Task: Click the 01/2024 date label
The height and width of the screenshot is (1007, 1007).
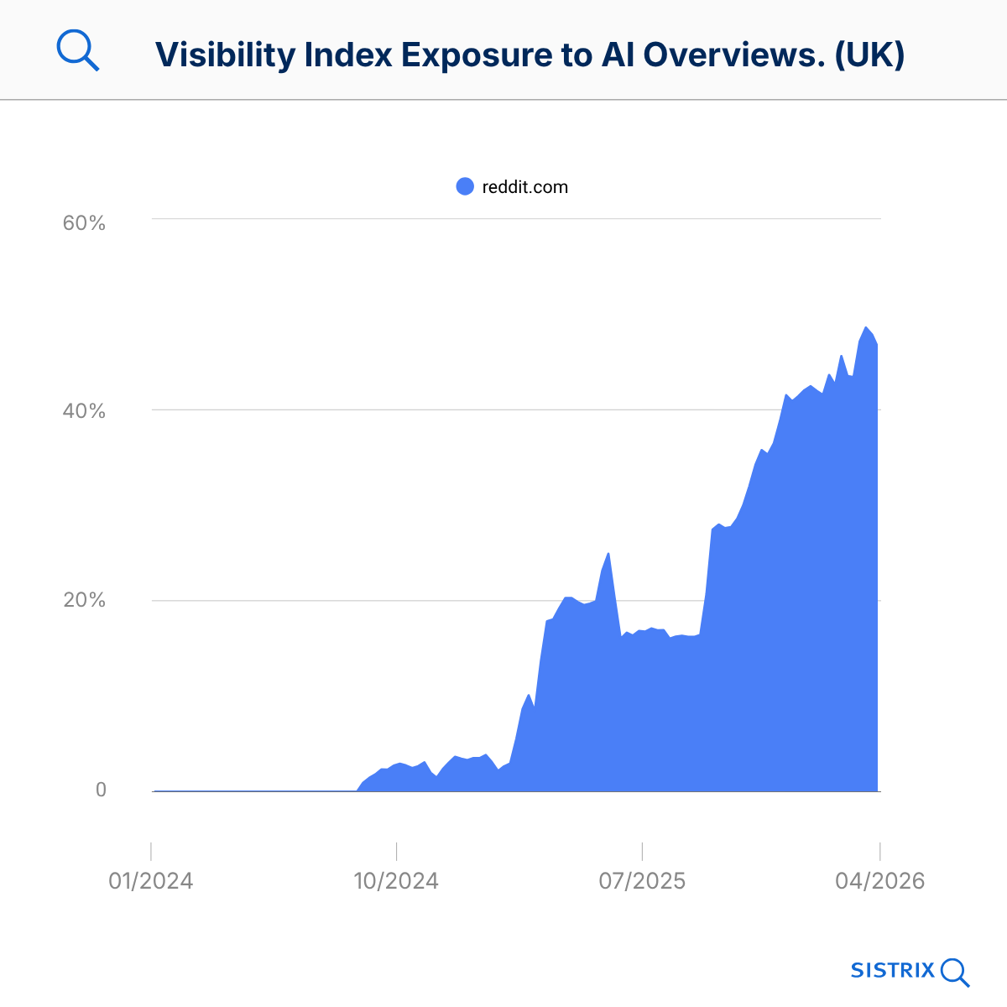Action: coord(151,881)
